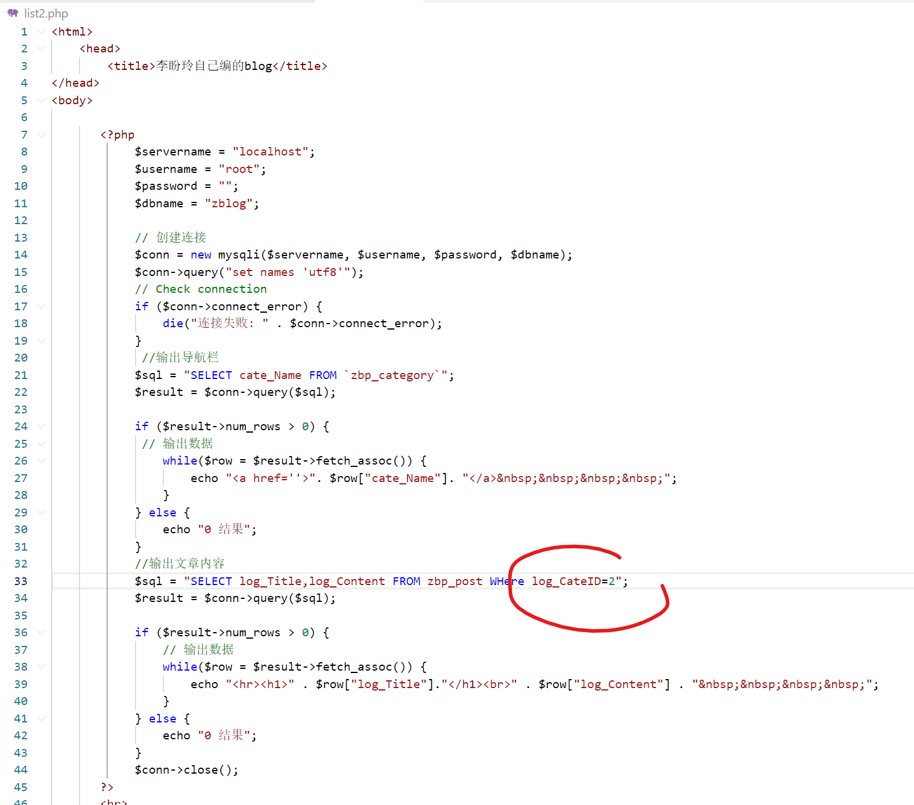Click the <?php opening tag
The height and width of the screenshot is (805, 914).
point(118,134)
